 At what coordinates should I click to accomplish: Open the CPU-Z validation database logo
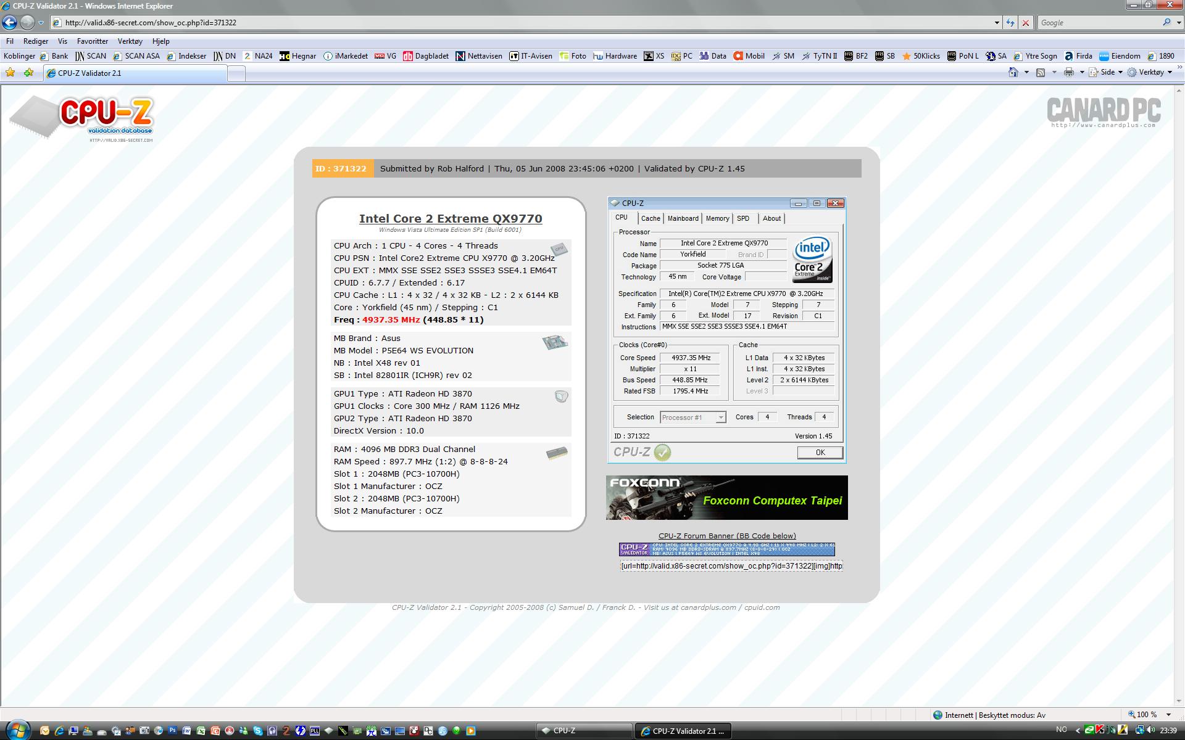pyautogui.click(x=82, y=119)
